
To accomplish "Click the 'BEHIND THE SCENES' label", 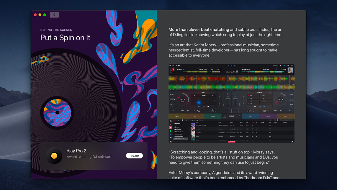I will click(56, 30).
